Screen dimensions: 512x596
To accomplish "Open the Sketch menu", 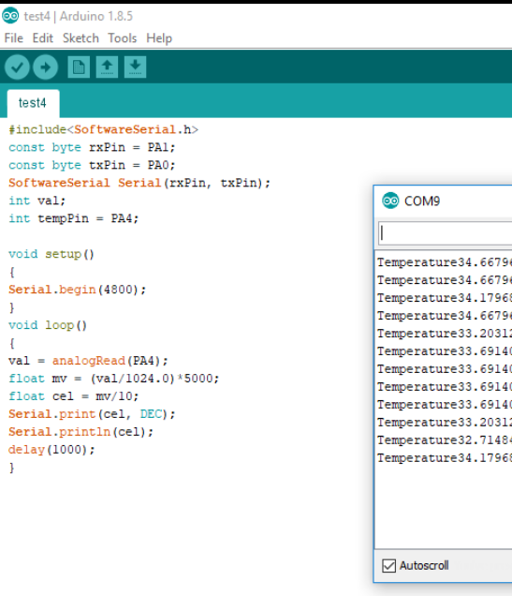I will (80, 38).
